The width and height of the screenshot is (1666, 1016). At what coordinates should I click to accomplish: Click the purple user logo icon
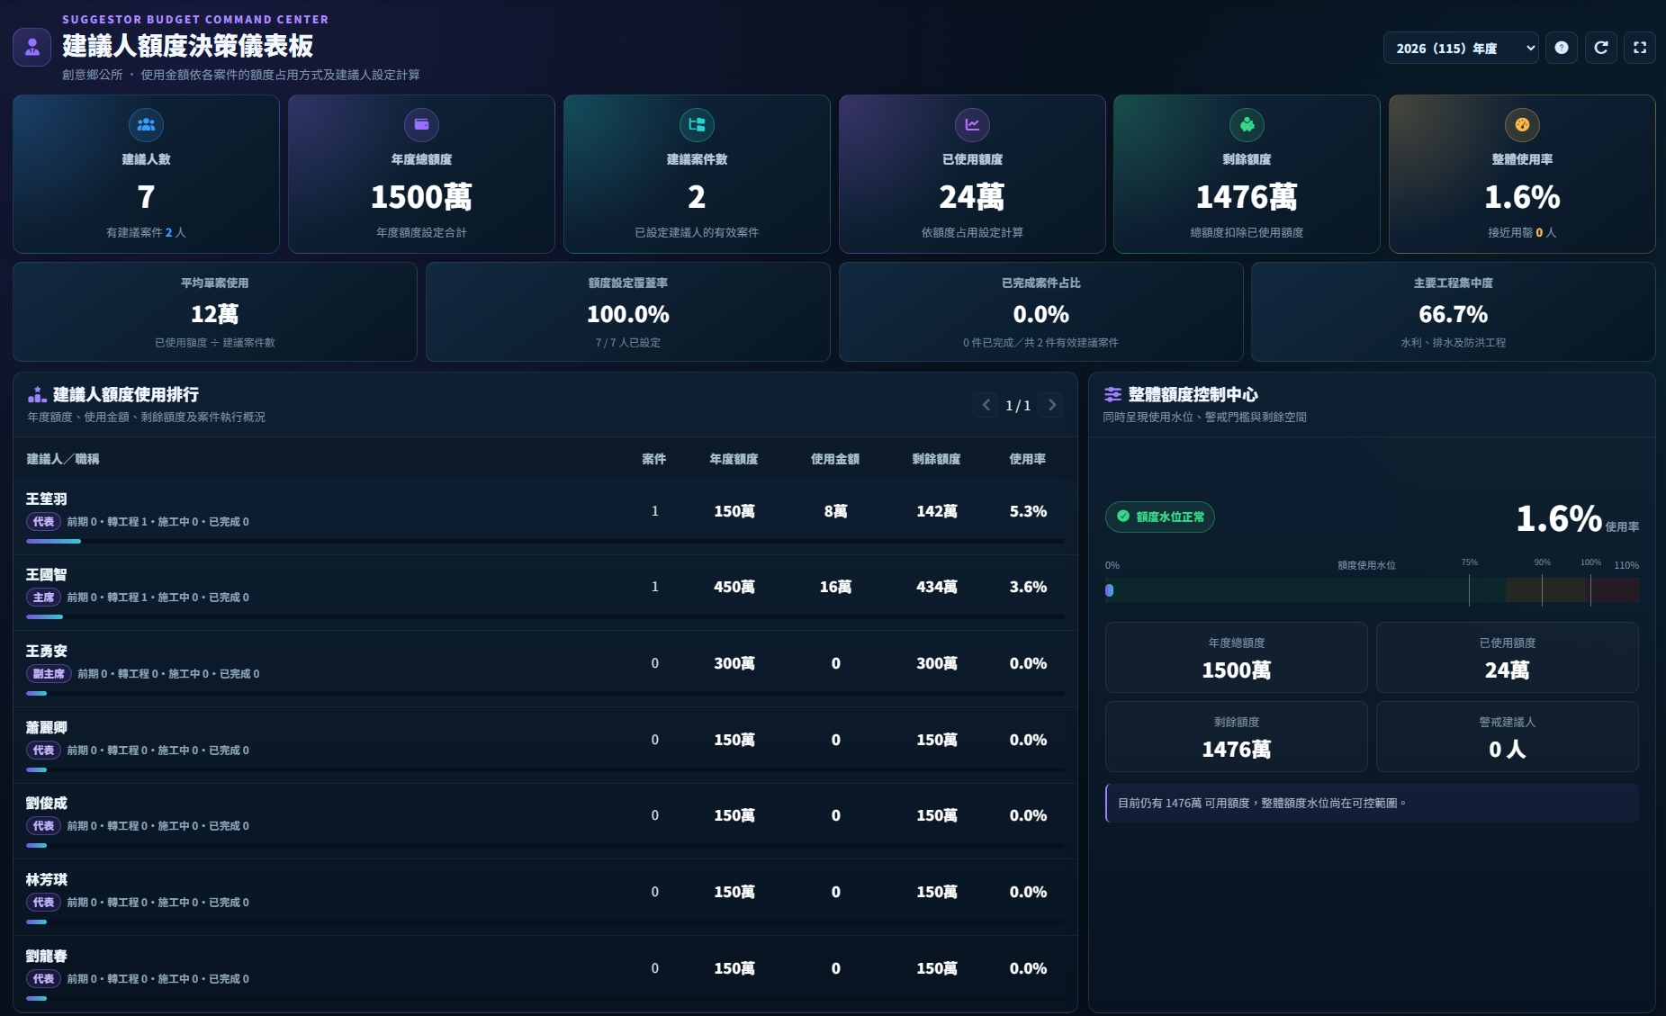[x=32, y=47]
